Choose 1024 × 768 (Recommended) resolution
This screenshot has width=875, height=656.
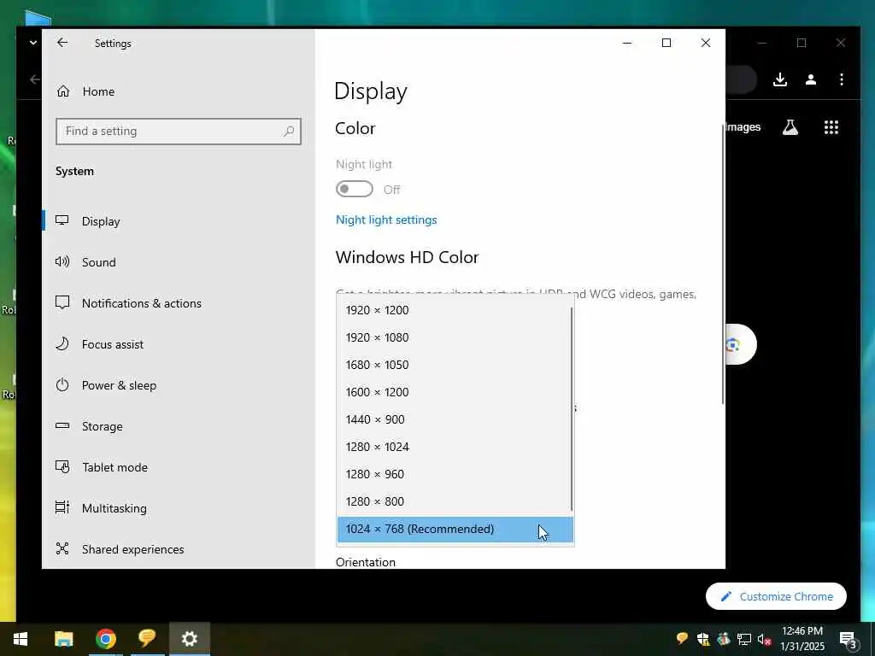pos(455,529)
